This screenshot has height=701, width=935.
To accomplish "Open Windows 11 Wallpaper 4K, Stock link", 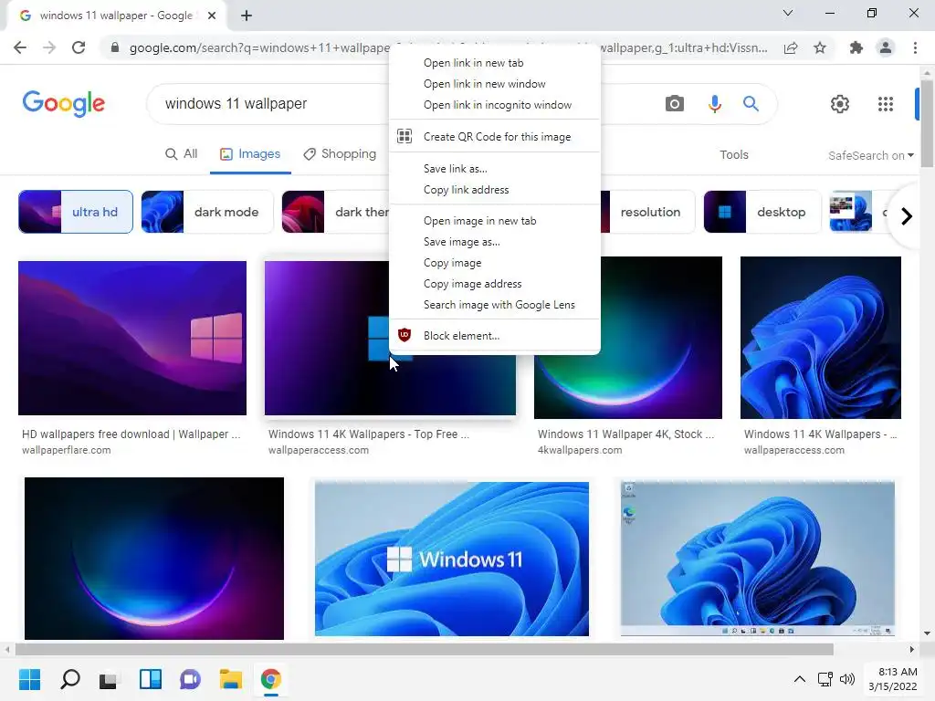I will [625, 434].
